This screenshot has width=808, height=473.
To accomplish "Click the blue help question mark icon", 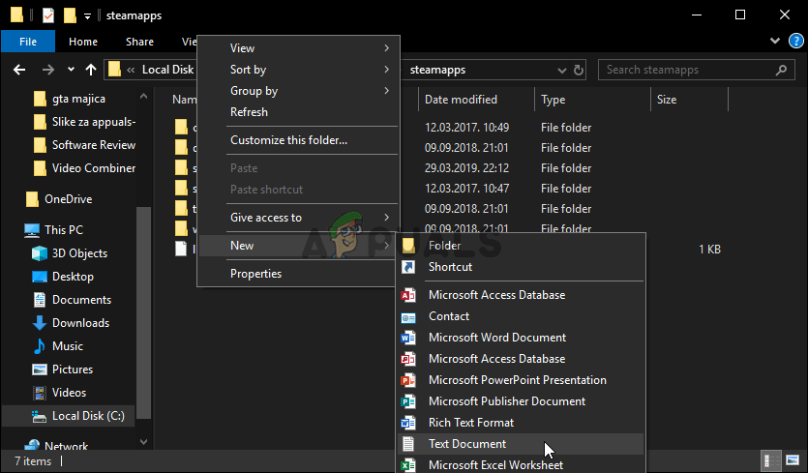I will 796,41.
